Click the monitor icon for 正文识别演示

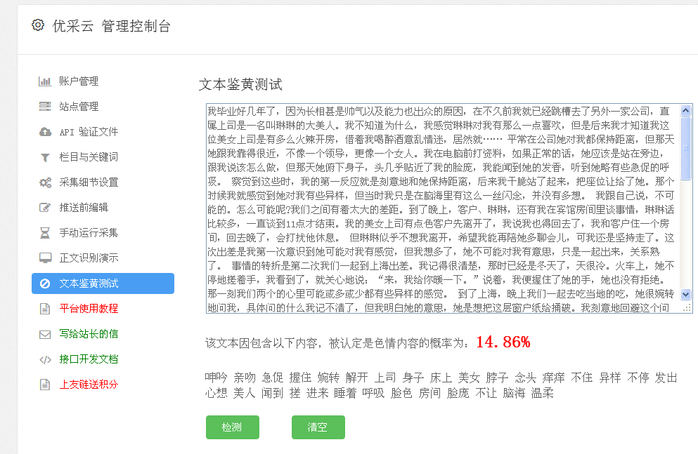tap(45, 258)
